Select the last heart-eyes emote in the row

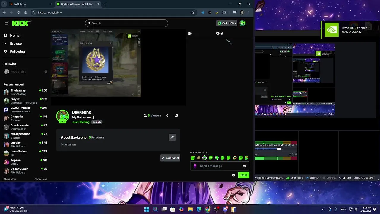246,158
